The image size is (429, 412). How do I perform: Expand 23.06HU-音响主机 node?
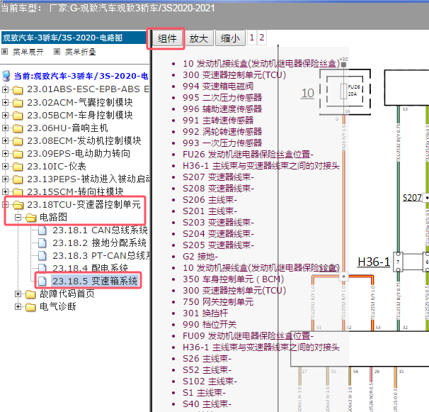(x=5, y=128)
